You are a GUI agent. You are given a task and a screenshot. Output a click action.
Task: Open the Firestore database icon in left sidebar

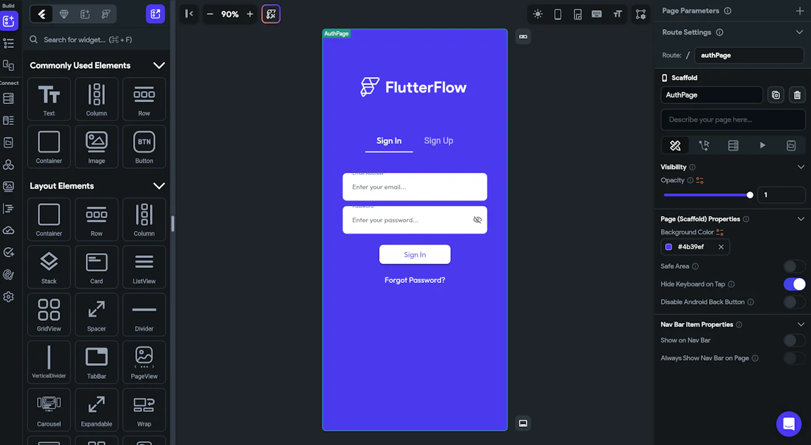8,99
